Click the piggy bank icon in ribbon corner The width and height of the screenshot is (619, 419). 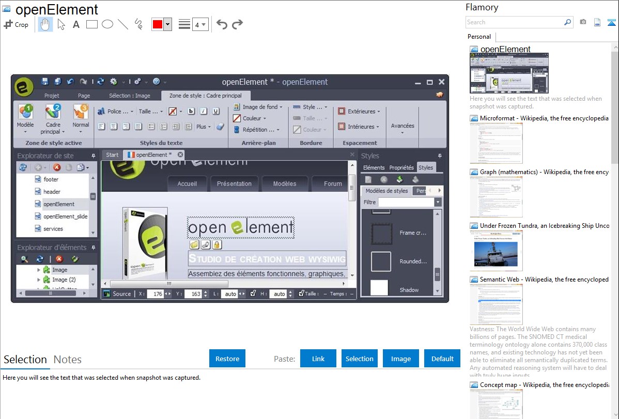[x=439, y=95]
